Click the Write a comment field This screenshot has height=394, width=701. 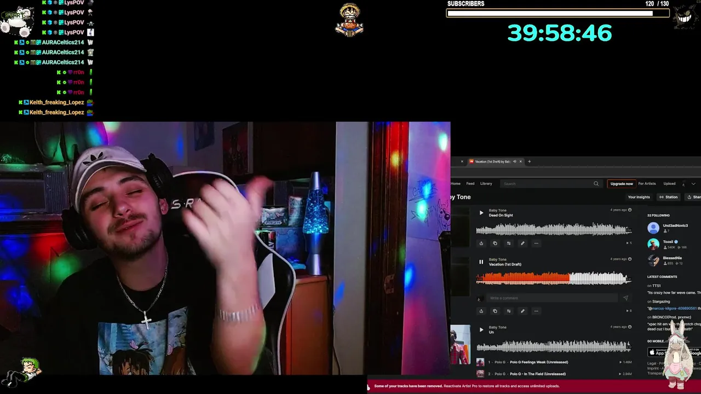point(553,298)
